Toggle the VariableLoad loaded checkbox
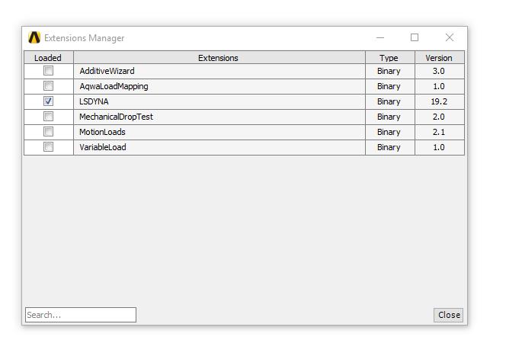 point(49,147)
